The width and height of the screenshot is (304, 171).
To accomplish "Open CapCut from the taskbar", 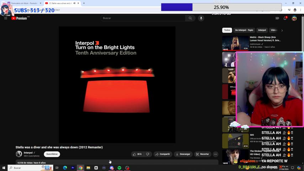I will click(96, 168).
